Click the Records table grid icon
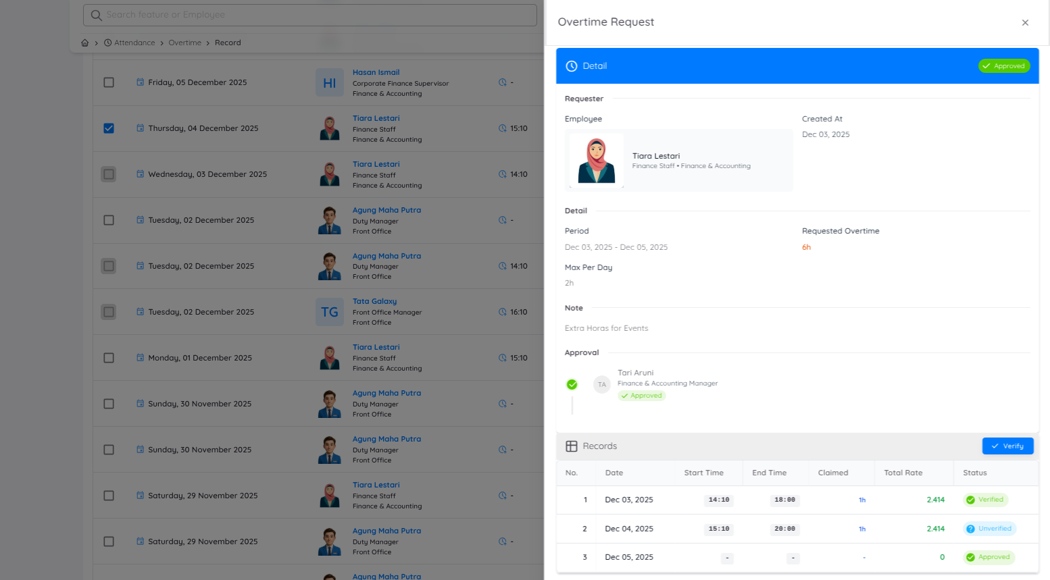 (x=571, y=446)
